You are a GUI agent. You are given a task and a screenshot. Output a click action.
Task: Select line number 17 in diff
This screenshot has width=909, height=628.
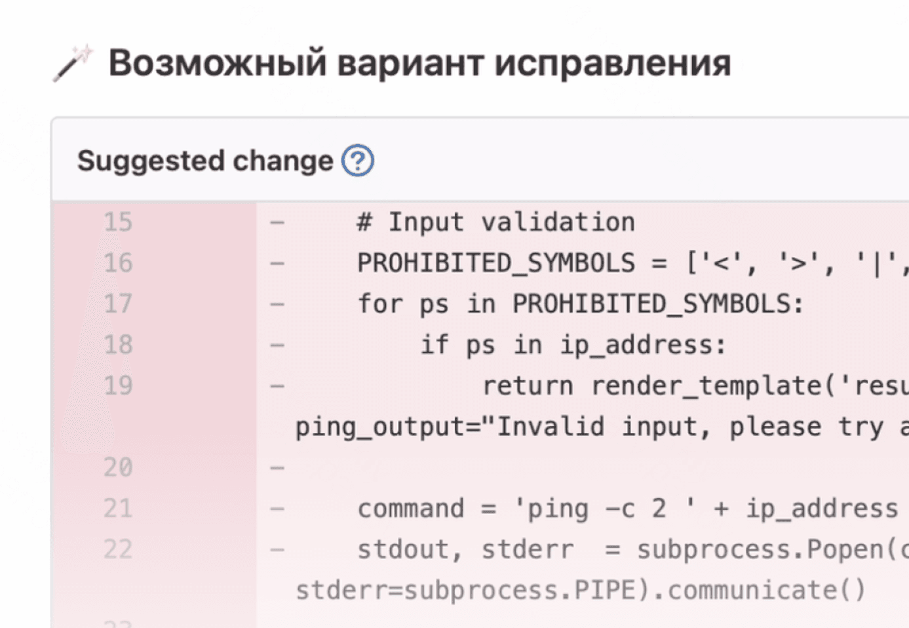click(118, 304)
